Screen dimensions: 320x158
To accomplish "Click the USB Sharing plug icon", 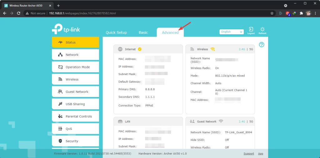I will coord(60,104).
